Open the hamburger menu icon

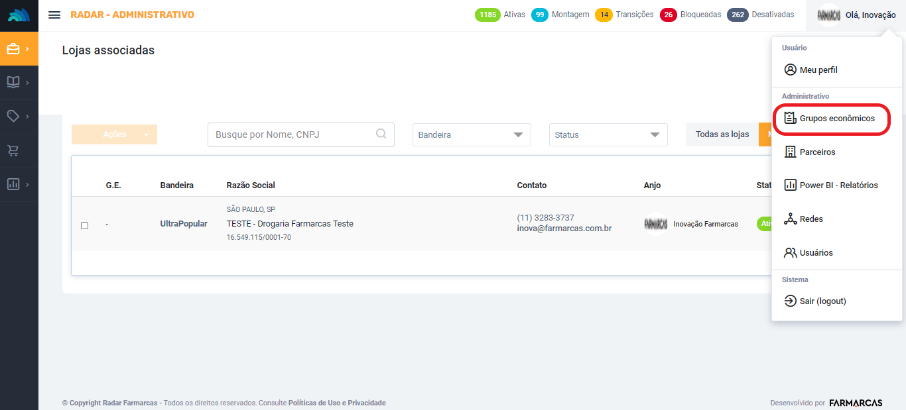click(x=54, y=15)
